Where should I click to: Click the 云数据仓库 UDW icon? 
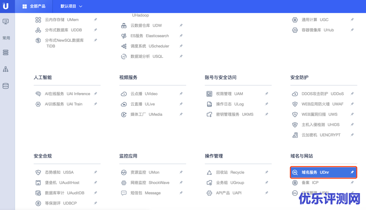[124, 26]
